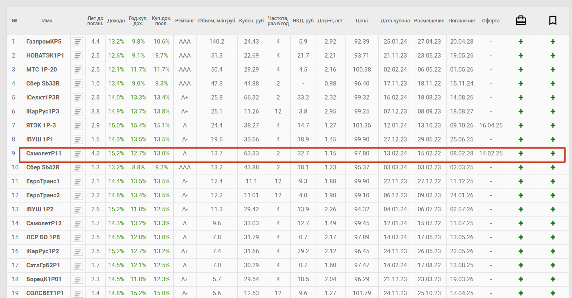This screenshot has height=298, width=572.
Task: Sort by Лет до погаш. column
Action: pyautogui.click(x=95, y=21)
